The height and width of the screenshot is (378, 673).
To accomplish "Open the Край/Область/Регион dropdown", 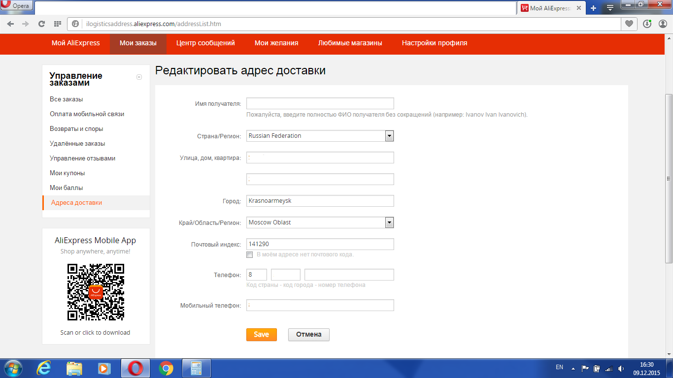I will tap(320, 222).
